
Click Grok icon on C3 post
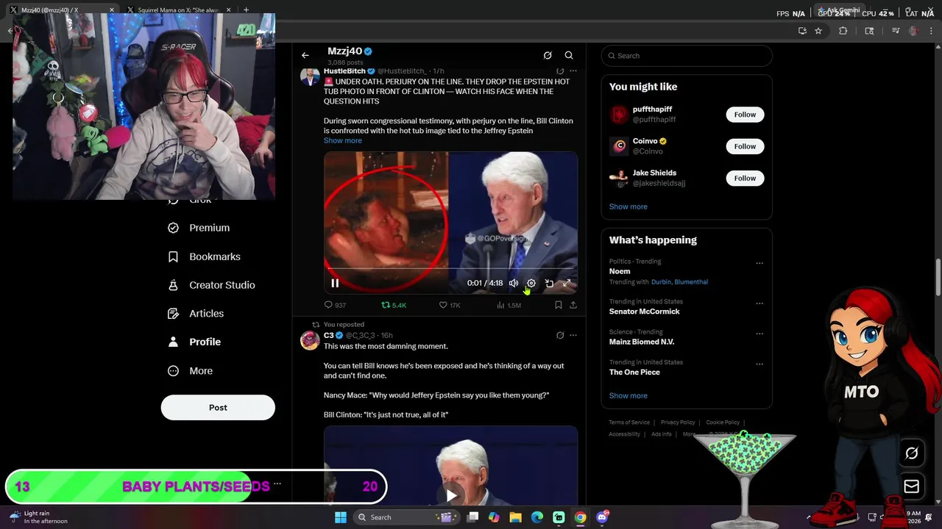pos(560,335)
